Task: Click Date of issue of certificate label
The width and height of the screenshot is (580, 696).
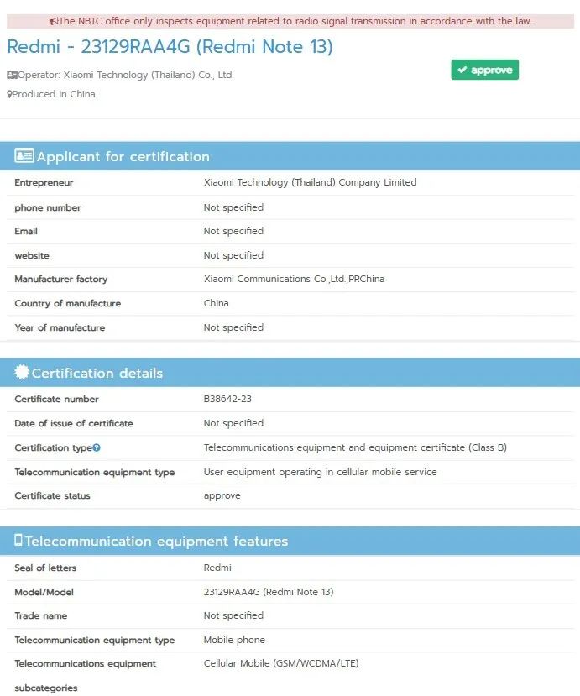Action: click(x=74, y=423)
